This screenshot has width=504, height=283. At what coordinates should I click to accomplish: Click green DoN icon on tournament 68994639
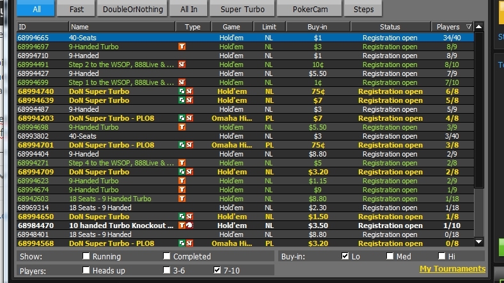(x=182, y=100)
